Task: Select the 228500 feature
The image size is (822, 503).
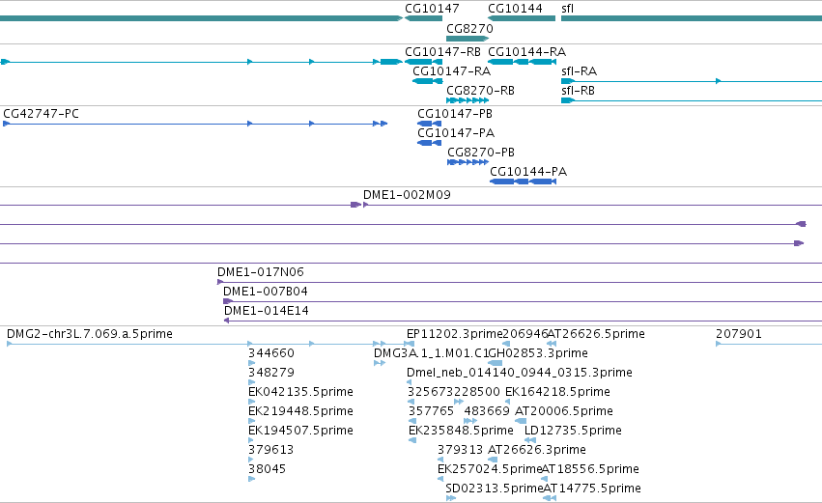Action: coord(477,392)
